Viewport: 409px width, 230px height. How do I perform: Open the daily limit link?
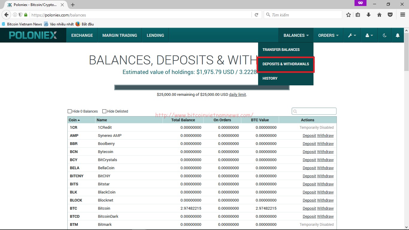tap(237, 94)
